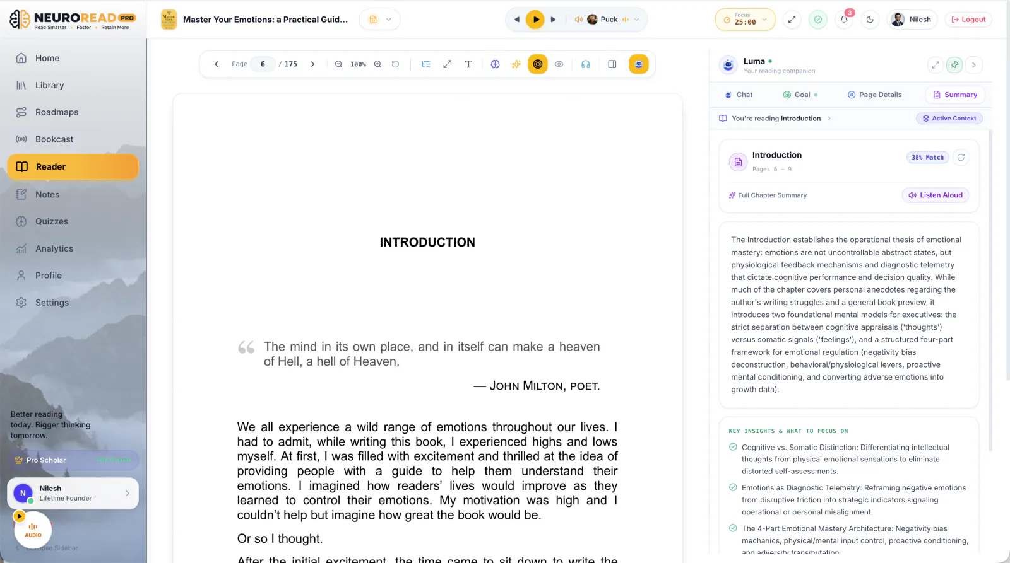Open the floating AUDIO button
This screenshot has width=1010, height=563.
pyautogui.click(x=33, y=530)
